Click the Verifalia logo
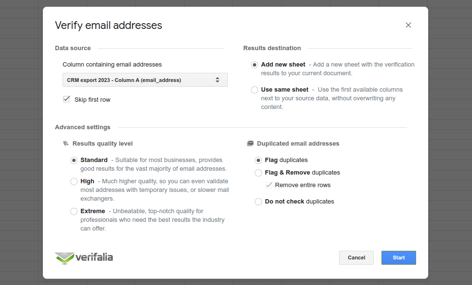 [x=65, y=258]
